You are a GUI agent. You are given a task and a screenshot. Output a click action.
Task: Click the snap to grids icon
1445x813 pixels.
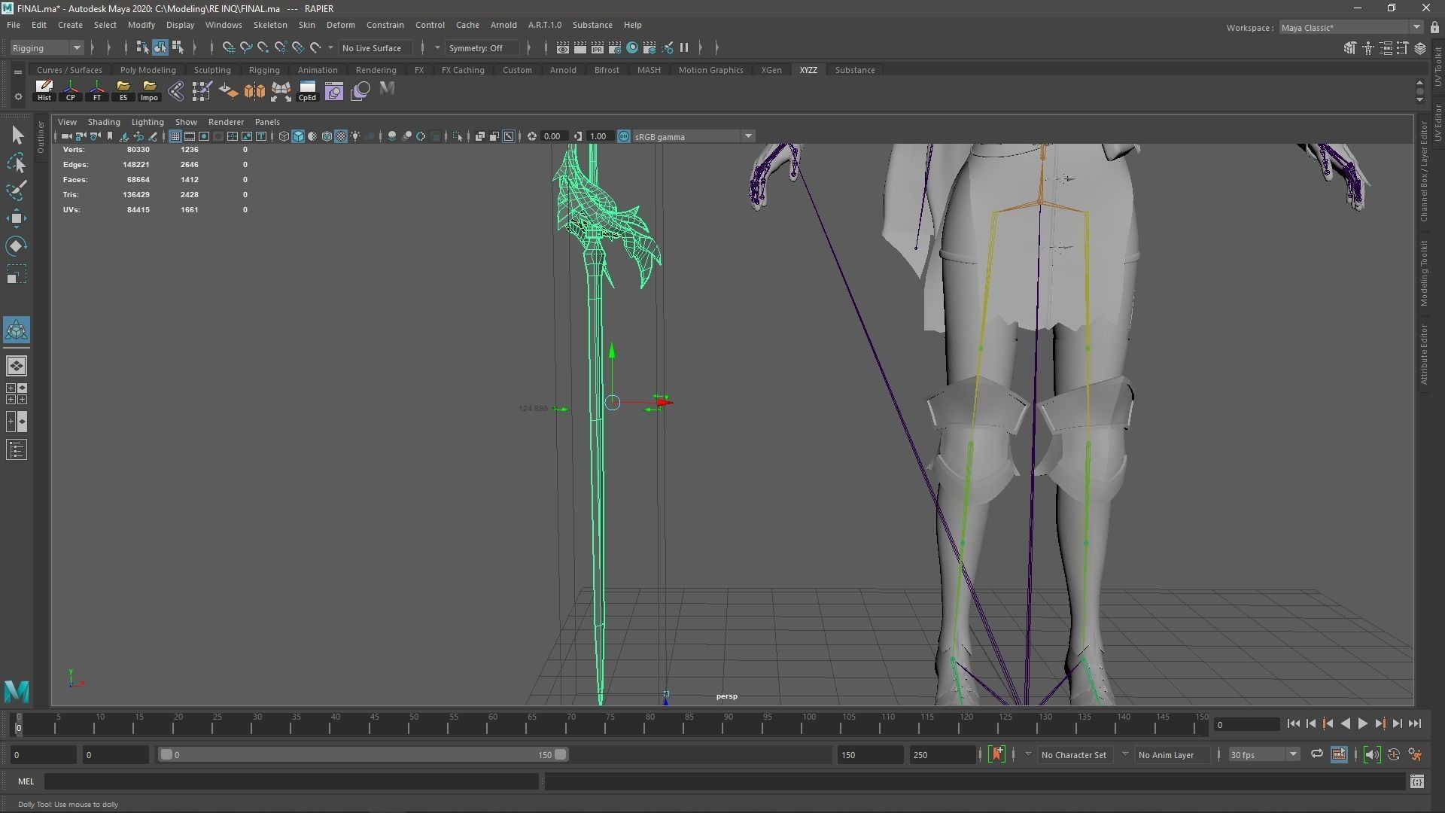[x=228, y=48]
